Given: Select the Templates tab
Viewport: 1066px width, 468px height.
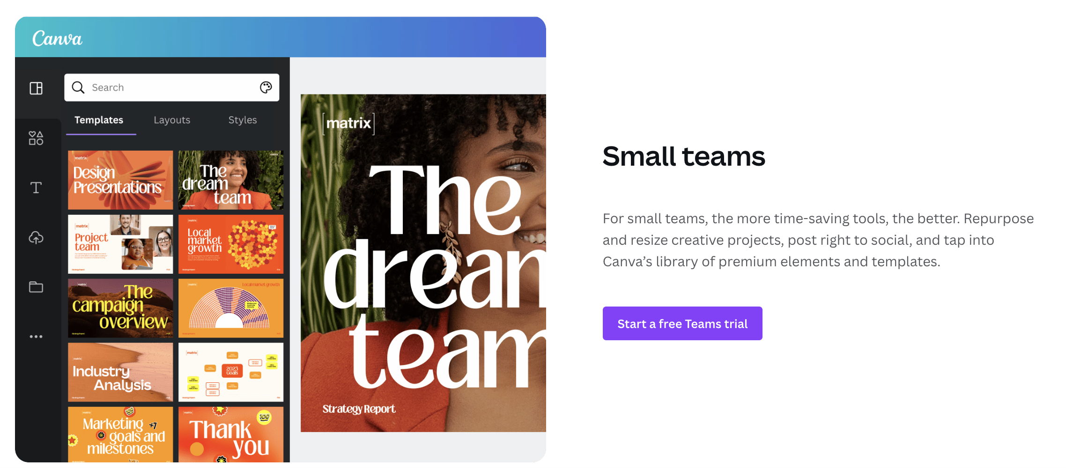Looking at the screenshot, I should (99, 120).
